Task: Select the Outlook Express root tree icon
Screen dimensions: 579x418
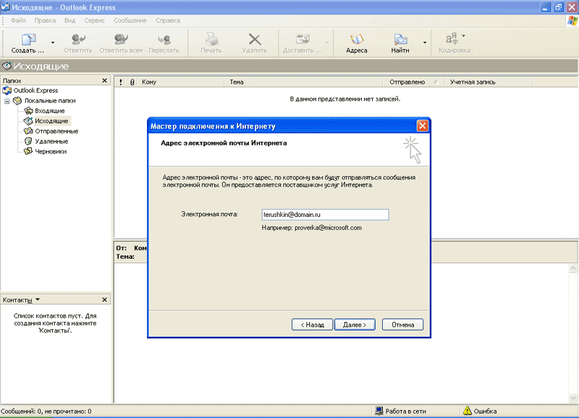Action: [7, 90]
